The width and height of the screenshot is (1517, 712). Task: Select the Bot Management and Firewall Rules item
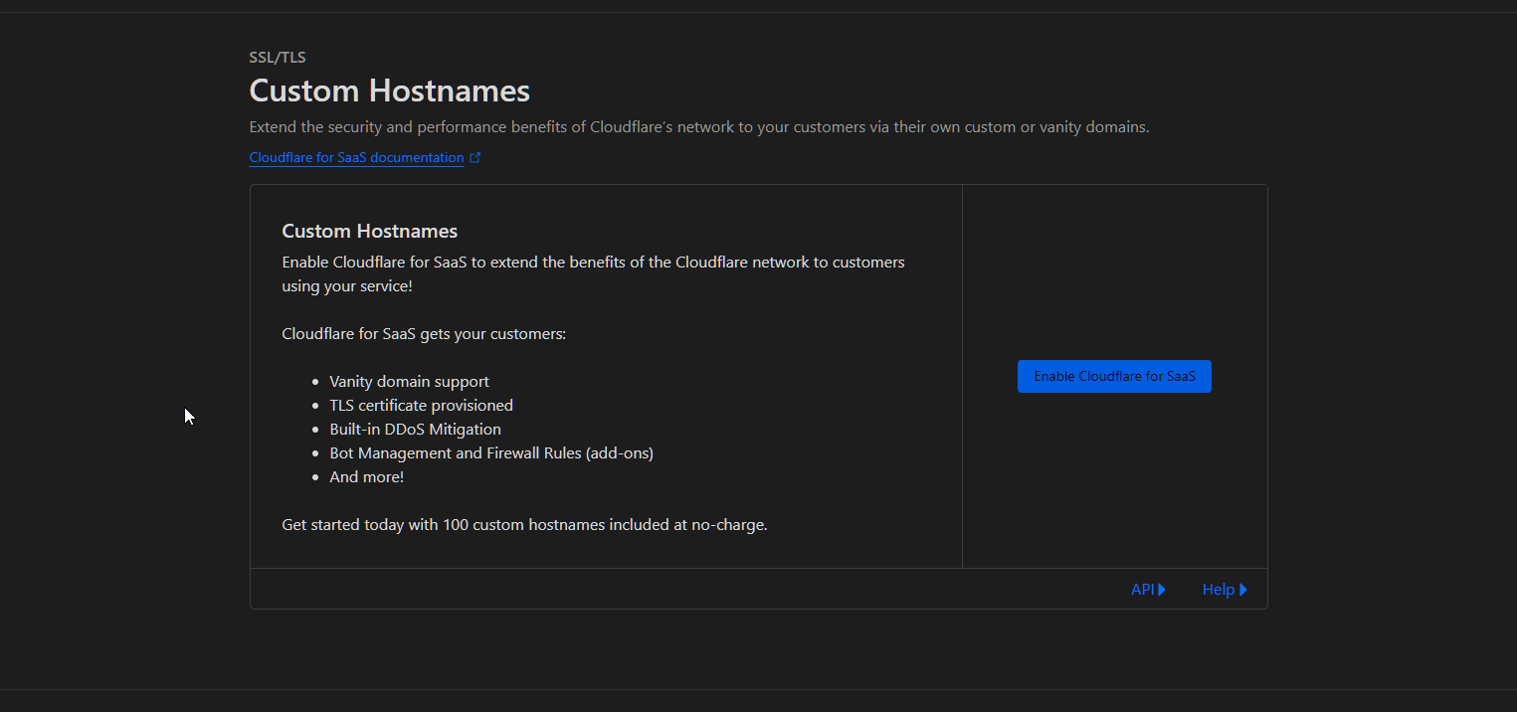click(490, 453)
